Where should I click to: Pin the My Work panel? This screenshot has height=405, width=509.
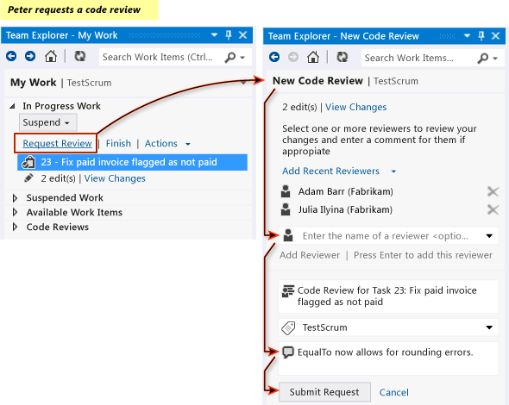point(229,34)
